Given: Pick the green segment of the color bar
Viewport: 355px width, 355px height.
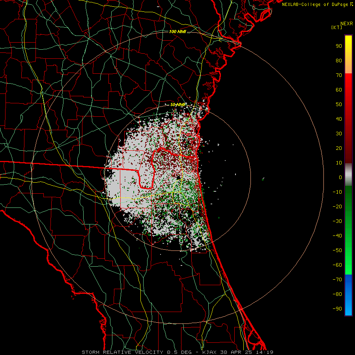Looking at the screenshot, I should pyautogui.click(x=348, y=230).
